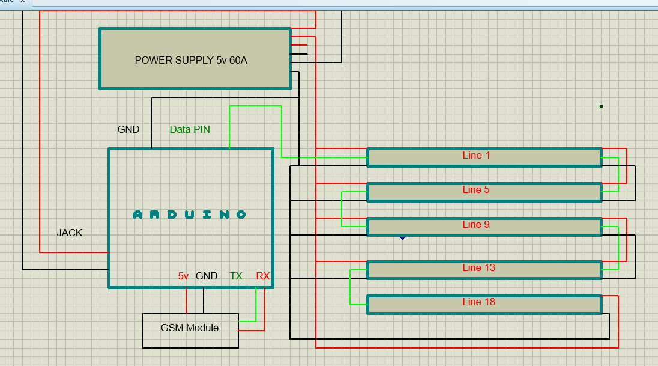Select the Line 18 LED strip block

(484, 305)
